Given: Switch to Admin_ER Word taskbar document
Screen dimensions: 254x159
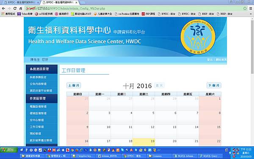Looking at the screenshot, I should pos(109,156).
